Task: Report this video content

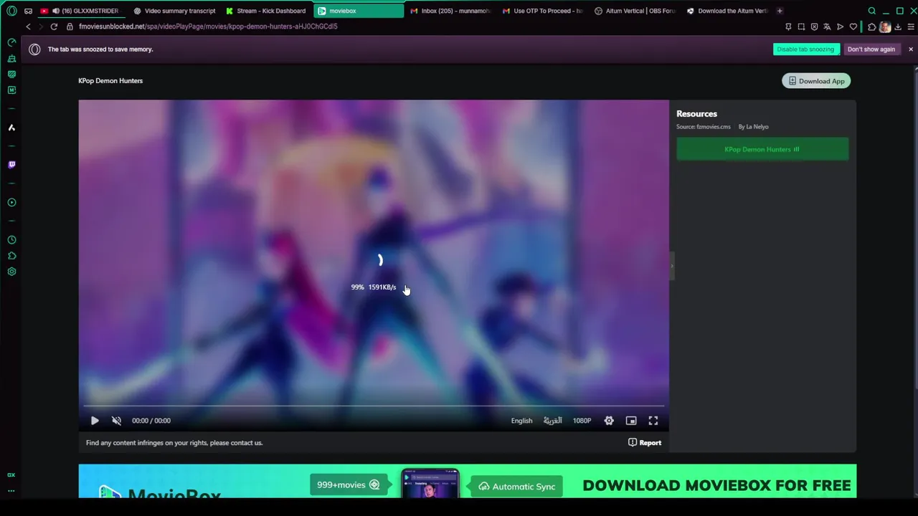Action: tap(645, 443)
